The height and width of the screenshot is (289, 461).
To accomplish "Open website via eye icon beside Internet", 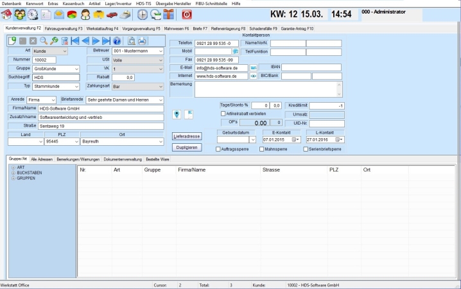I will [253, 76].
